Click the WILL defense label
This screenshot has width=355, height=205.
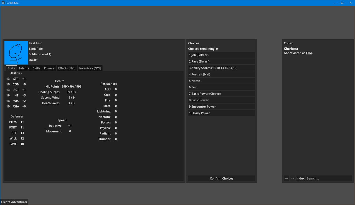point(13,139)
